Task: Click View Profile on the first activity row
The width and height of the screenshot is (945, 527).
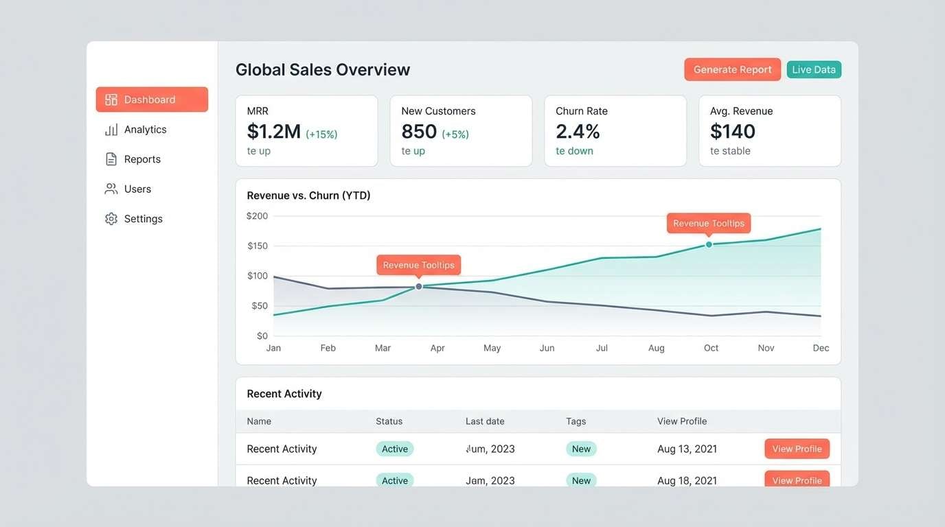Action: click(x=797, y=448)
